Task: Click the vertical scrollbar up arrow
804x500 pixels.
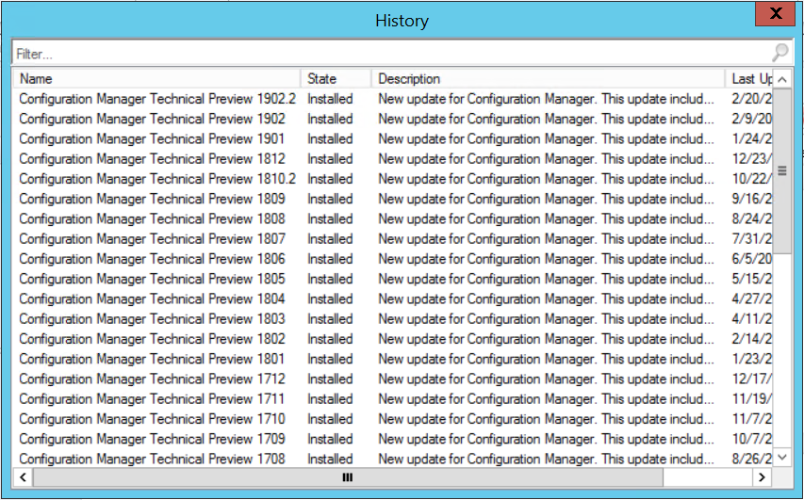Action: click(x=782, y=79)
